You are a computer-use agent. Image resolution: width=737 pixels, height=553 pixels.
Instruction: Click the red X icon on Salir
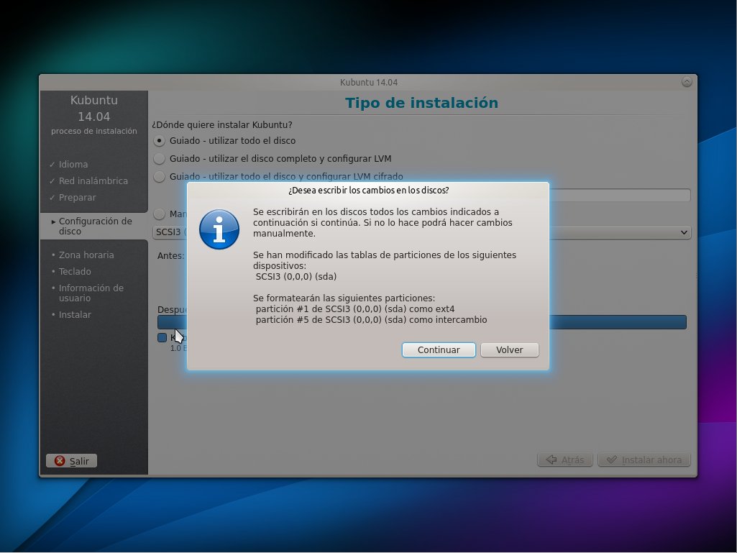pos(60,461)
